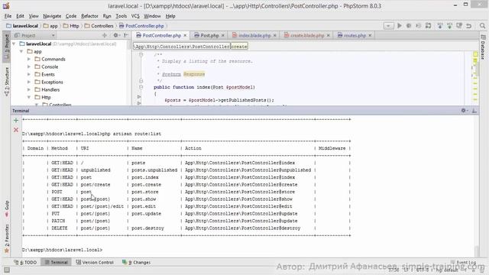Open the Edit menu

pyautogui.click(x=20, y=16)
